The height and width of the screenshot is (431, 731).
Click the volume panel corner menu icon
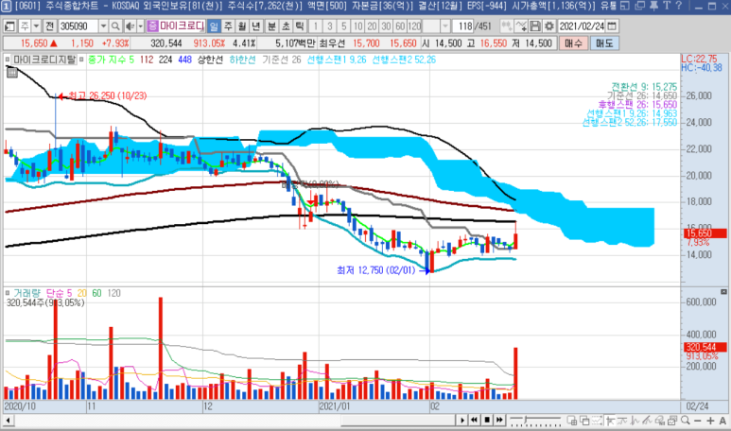(x=723, y=292)
